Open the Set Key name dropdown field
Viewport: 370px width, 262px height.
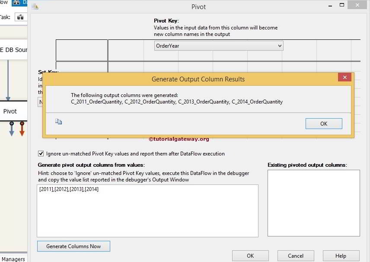pos(41,102)
